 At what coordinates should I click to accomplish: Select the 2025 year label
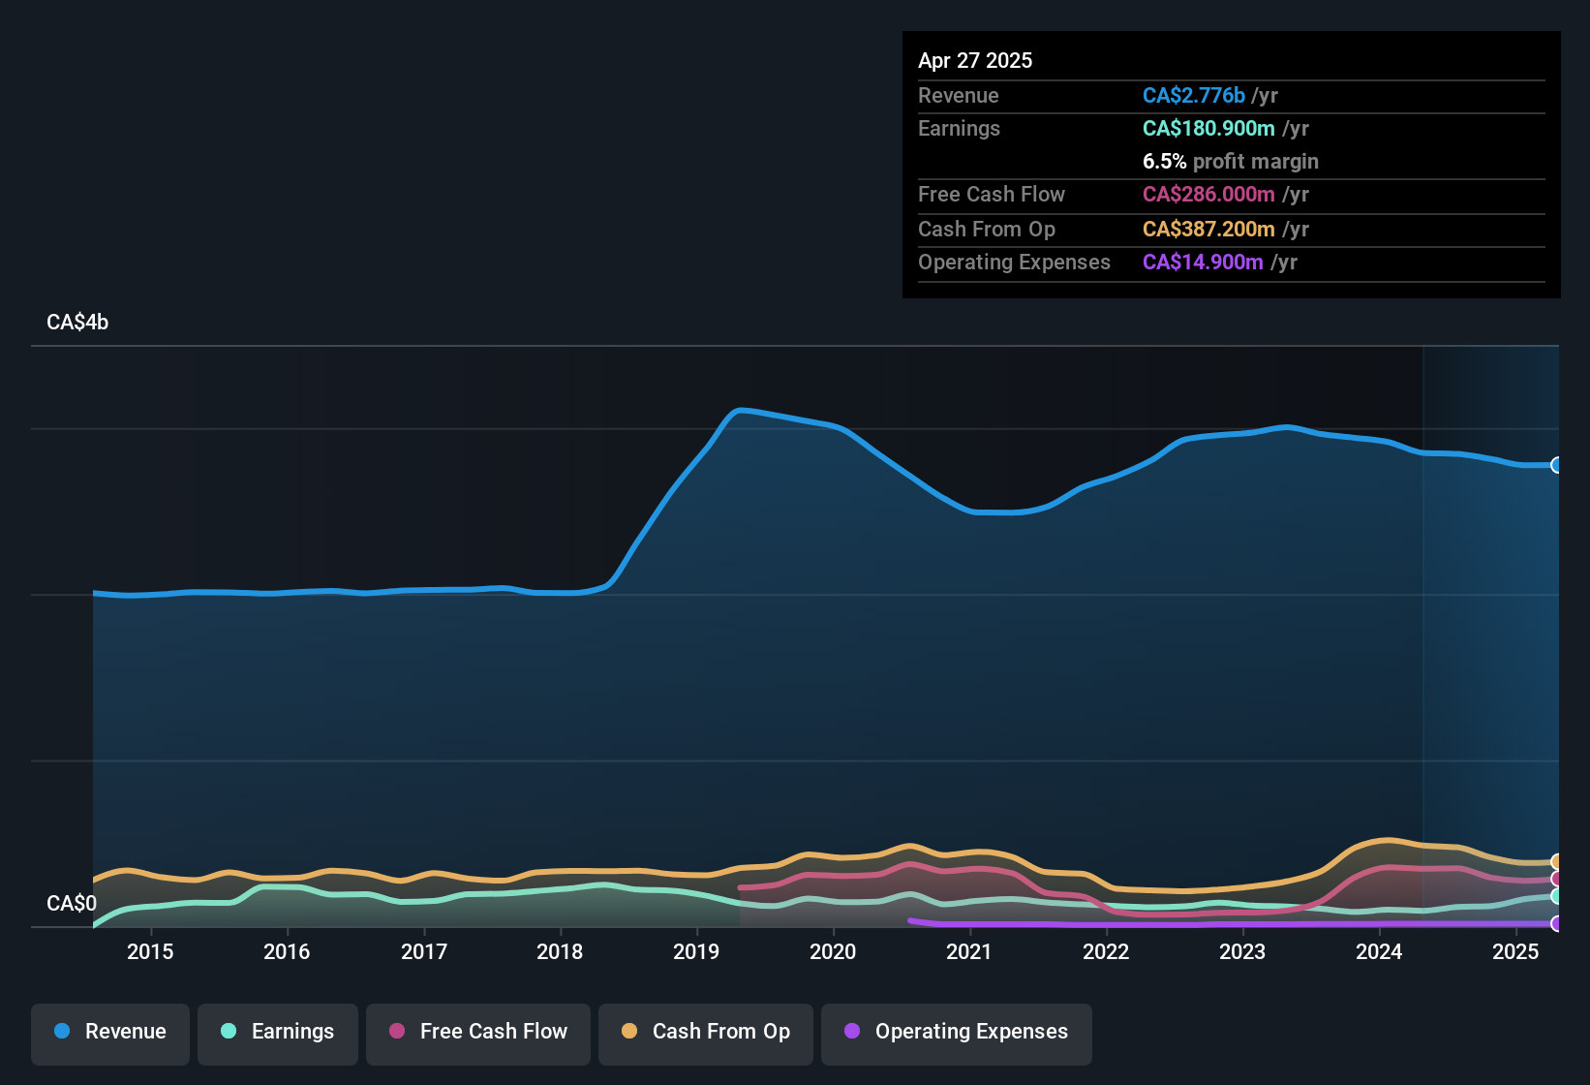(x=1517, y=952)
